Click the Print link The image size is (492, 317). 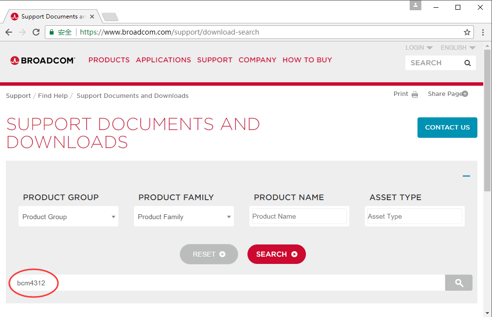(401, 94)
